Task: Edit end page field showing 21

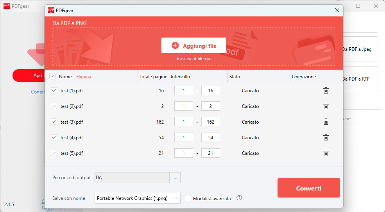Action: click(211, 153)
